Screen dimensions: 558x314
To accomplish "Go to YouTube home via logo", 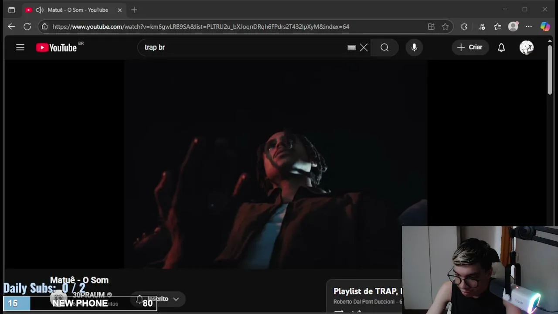I will (57, 48).
